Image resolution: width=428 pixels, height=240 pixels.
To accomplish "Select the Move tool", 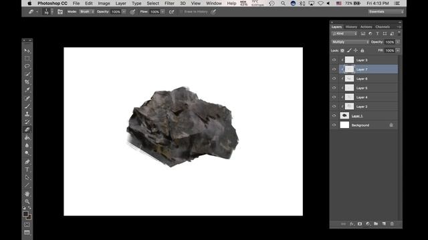I will [27, 51].
